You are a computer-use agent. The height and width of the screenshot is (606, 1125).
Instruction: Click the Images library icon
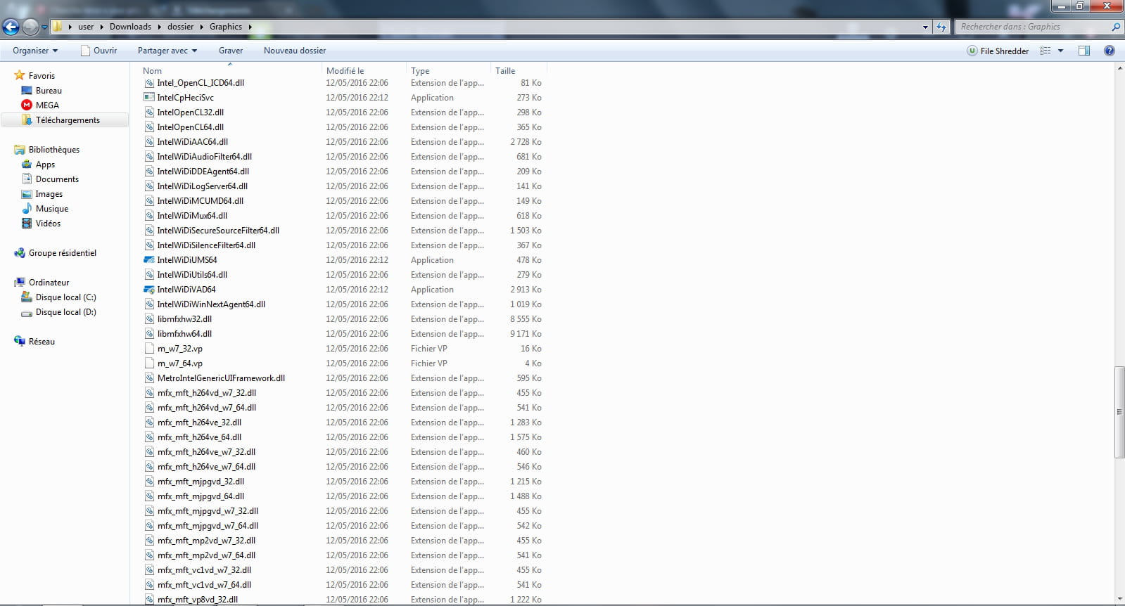(27, 193)
